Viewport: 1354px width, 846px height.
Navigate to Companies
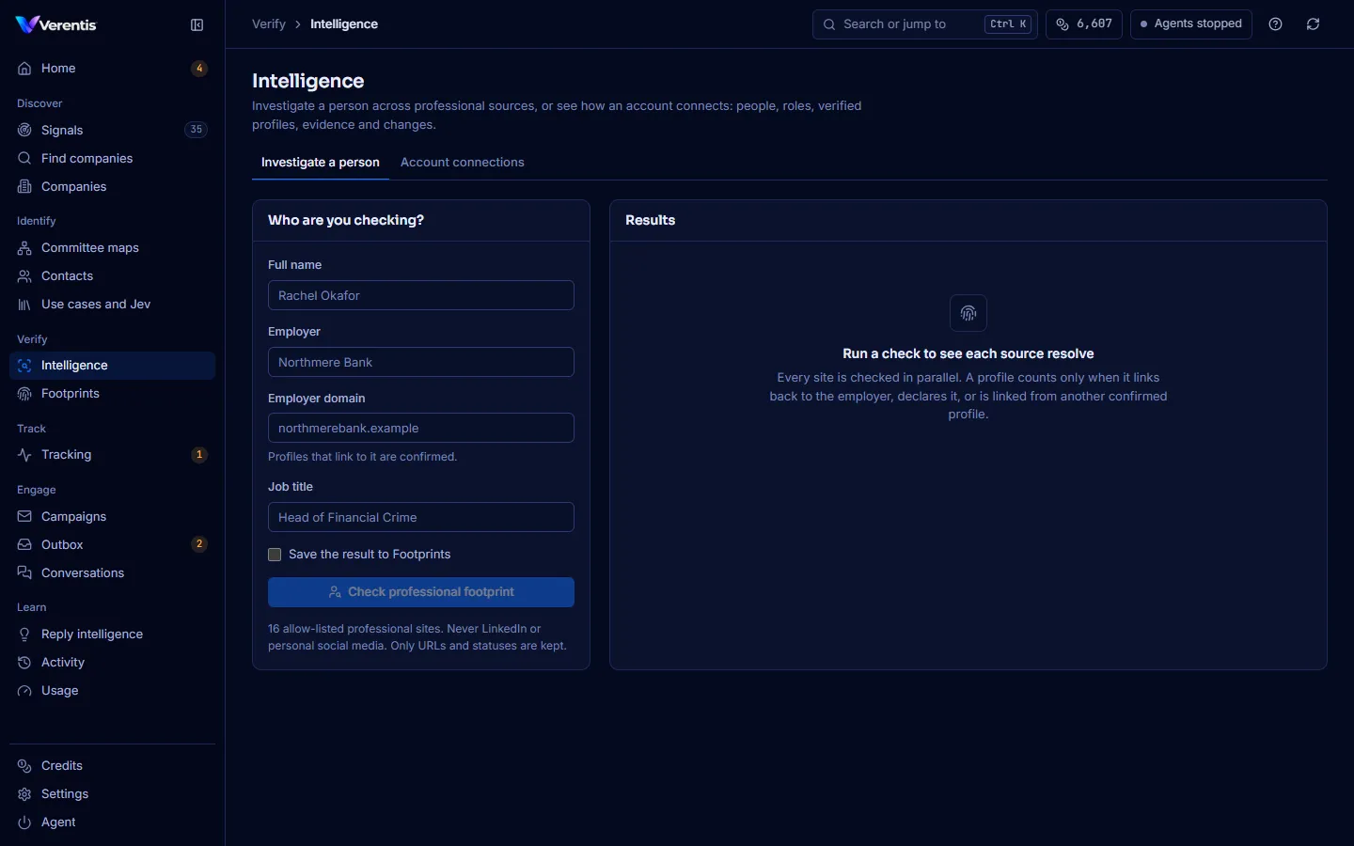click(112, 186)
